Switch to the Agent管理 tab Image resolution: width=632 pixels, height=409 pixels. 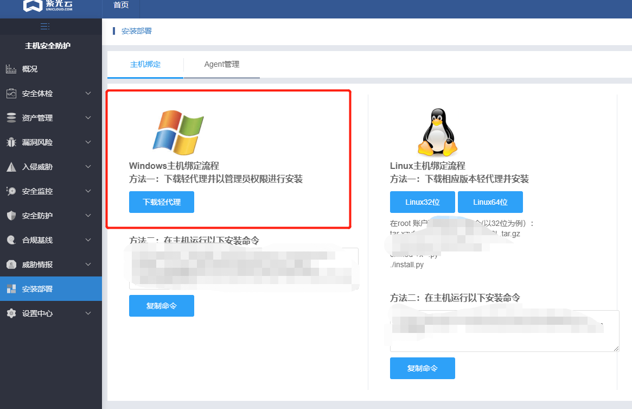(222, 64)
